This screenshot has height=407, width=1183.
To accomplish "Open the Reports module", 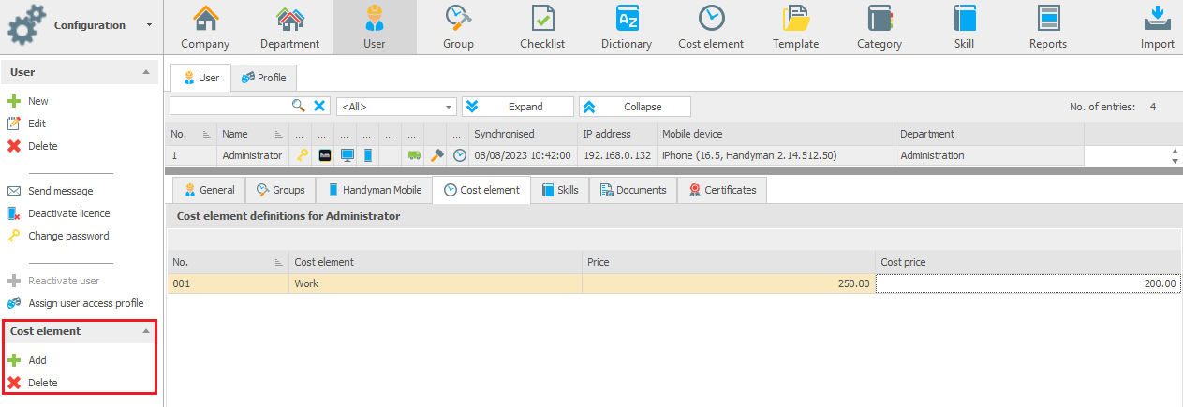I will [x=1048, y=27].
